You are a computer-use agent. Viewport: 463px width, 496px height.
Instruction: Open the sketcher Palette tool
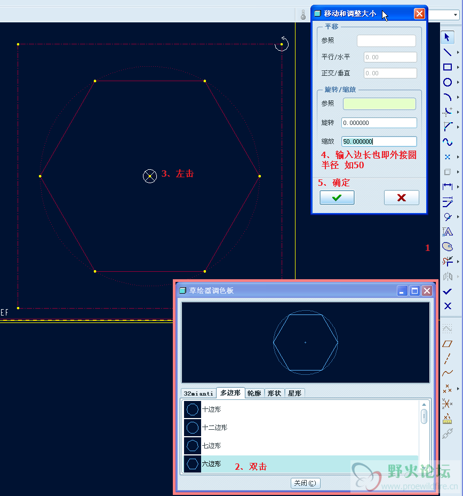[447, 247]
